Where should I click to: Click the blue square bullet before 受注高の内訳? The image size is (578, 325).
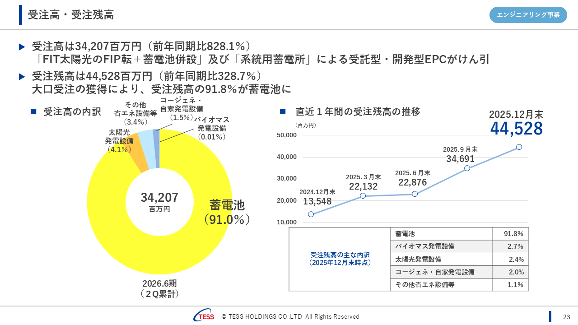coord(33,111)
